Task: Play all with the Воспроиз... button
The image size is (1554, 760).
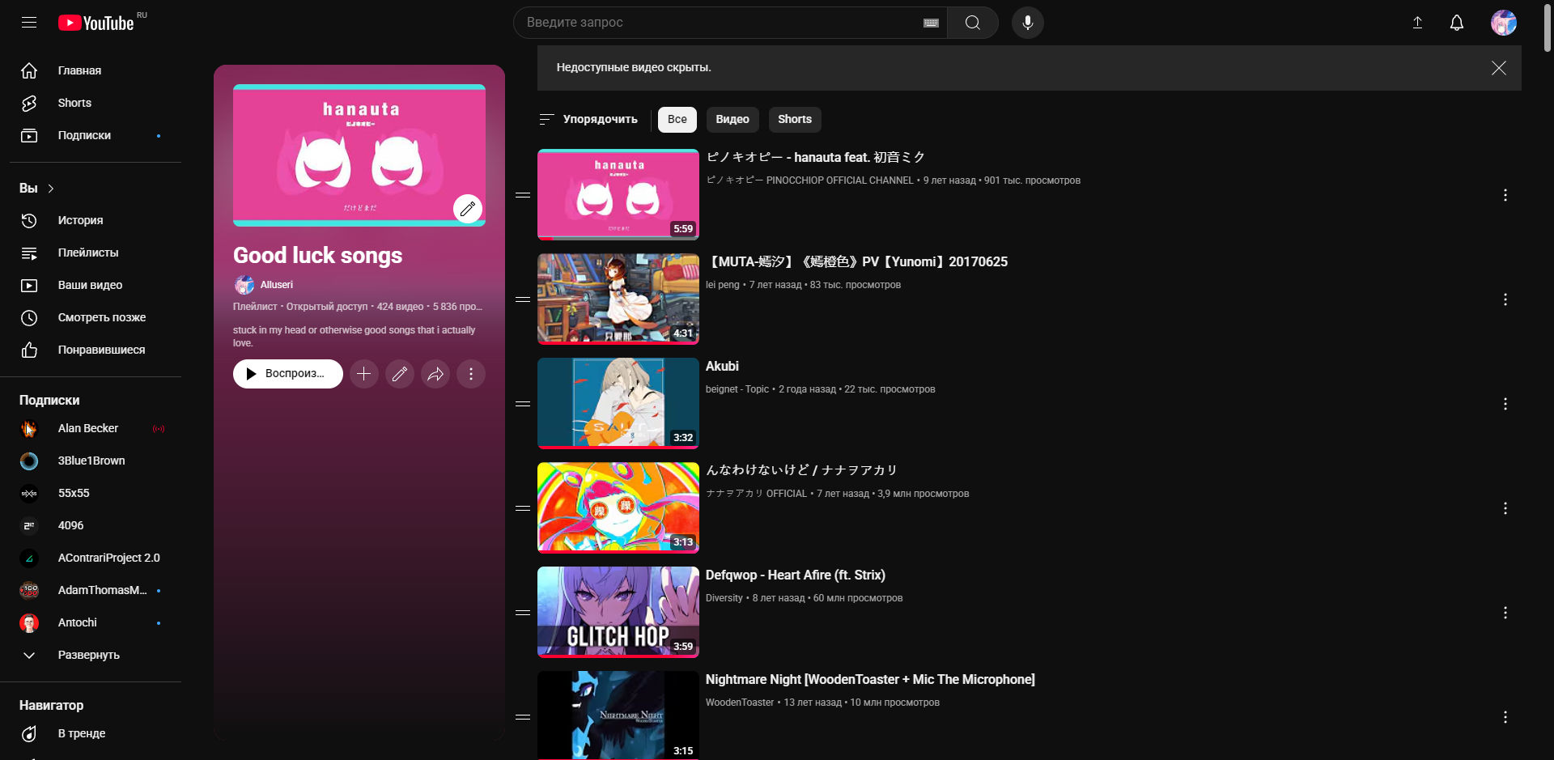Action: [288, 374]
